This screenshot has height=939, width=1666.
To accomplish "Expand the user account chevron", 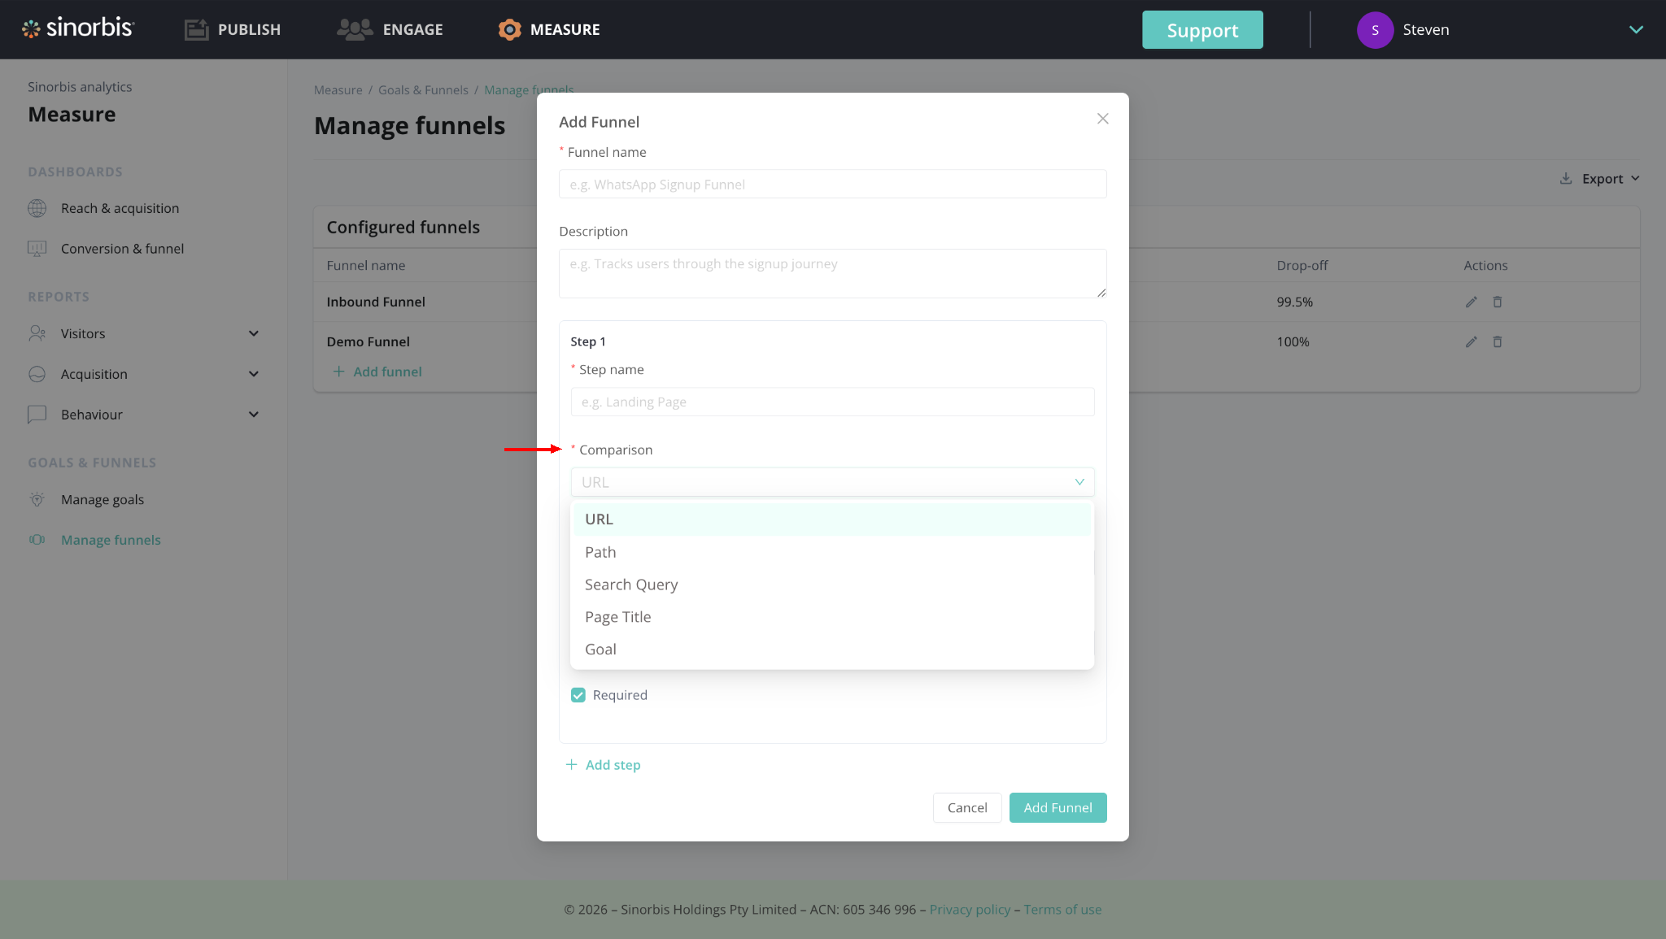I will point(1636,30).
